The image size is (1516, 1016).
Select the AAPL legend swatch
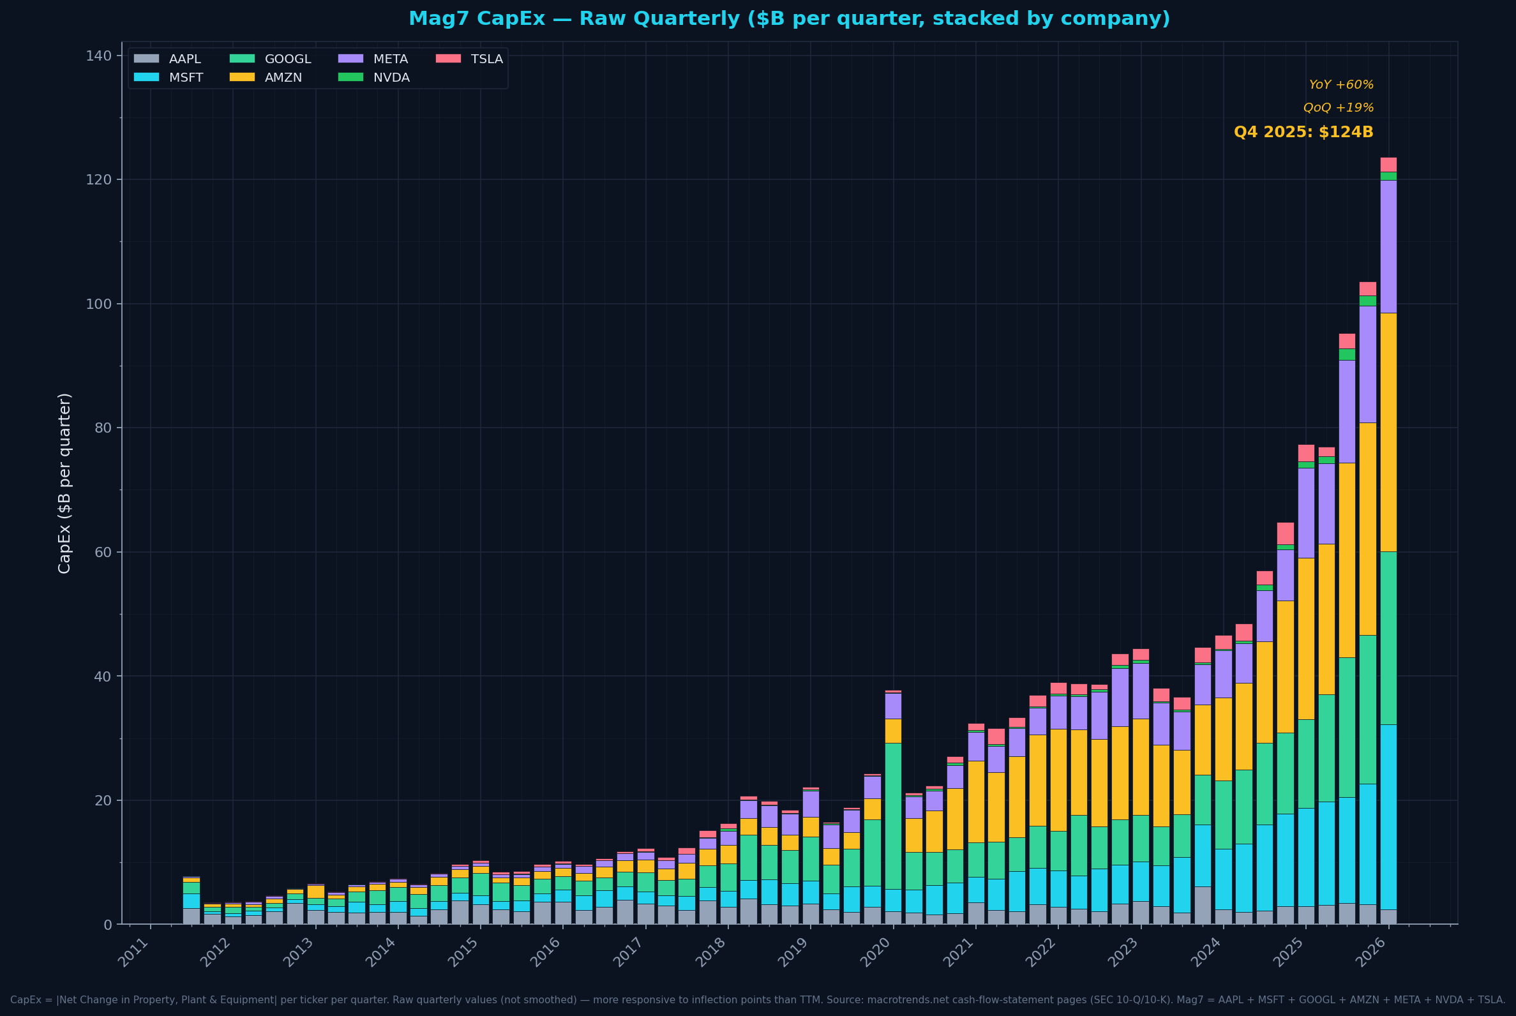[146, 59]
